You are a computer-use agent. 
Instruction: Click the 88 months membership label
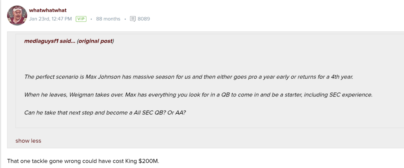(x=108, y=19)
